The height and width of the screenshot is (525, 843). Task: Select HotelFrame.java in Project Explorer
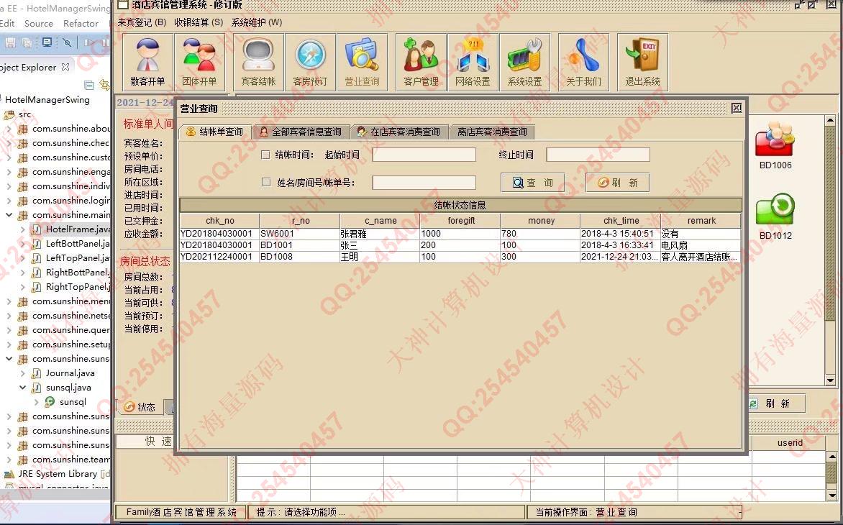pyautogui.click(x=71, y=229)
